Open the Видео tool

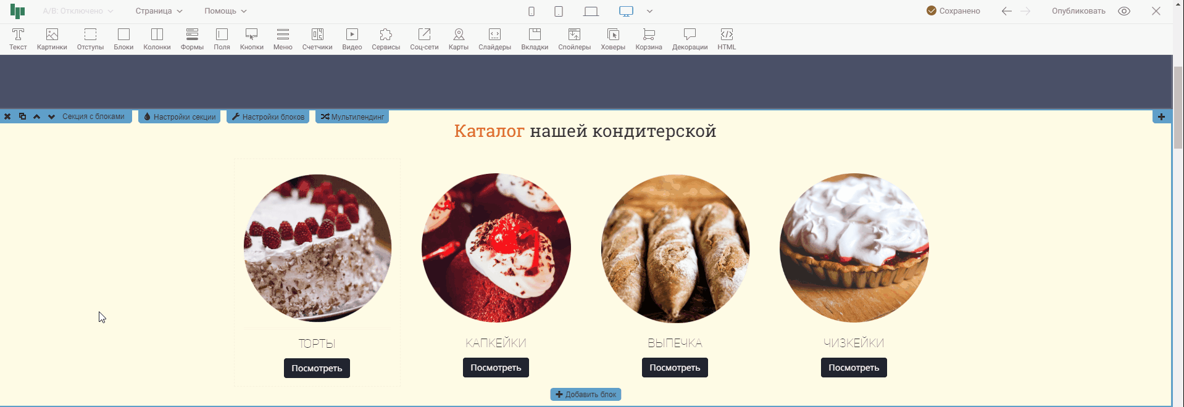pyautogui.click(x=352, y=39)
